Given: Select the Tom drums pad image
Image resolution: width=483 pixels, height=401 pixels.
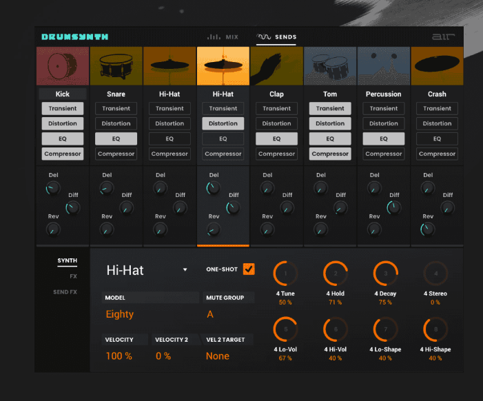Looking at the screenshot, I should [x=330, y=66].
